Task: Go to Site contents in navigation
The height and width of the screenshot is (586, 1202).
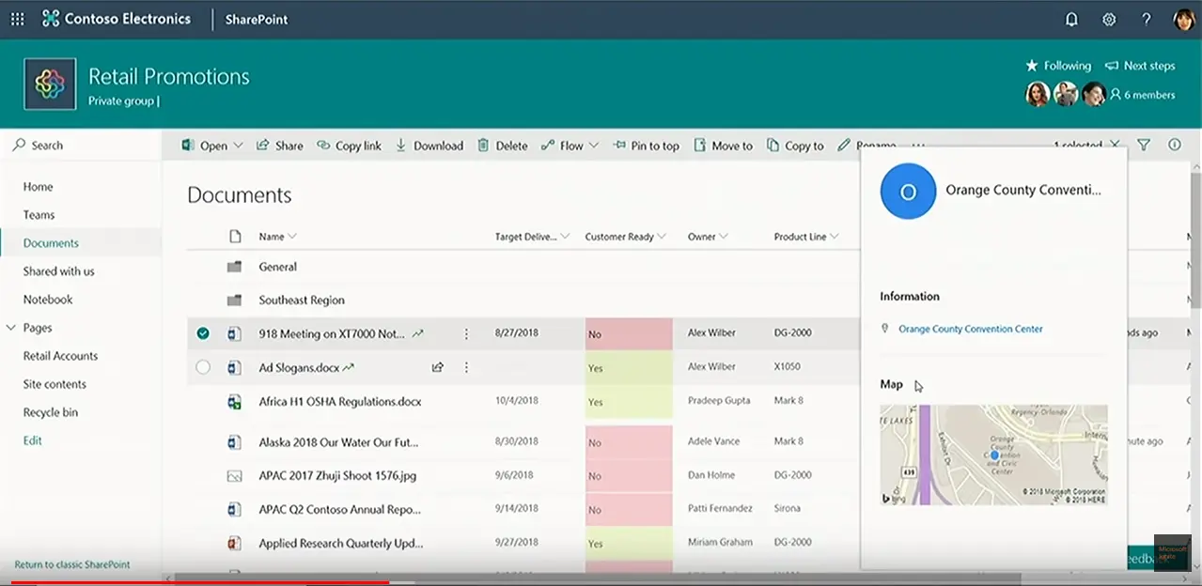Action: point(55,384)
